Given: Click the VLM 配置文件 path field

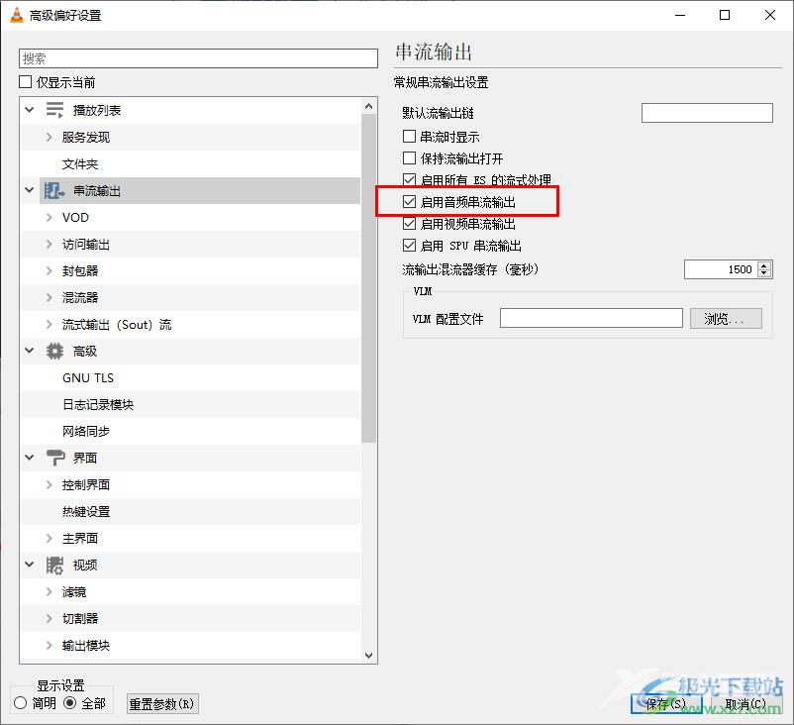Looking at the screenshot, I should [x=591, y=318].
